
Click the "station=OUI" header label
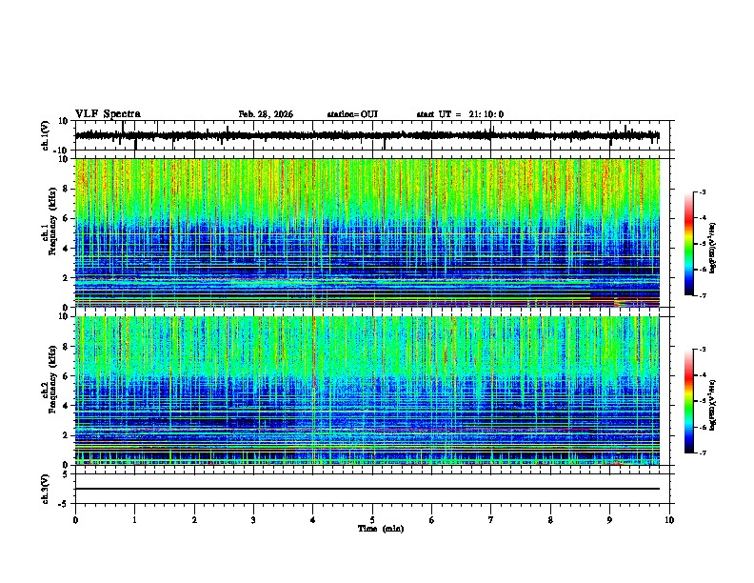click(x=352, y=114)
